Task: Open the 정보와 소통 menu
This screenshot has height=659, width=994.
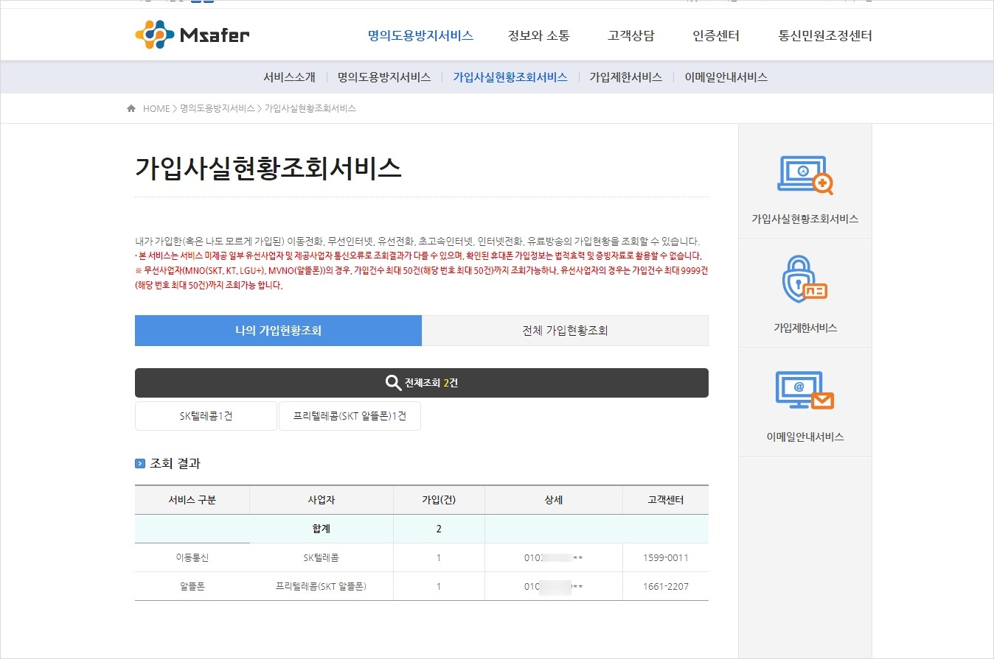Action: [x=539, y=35]
